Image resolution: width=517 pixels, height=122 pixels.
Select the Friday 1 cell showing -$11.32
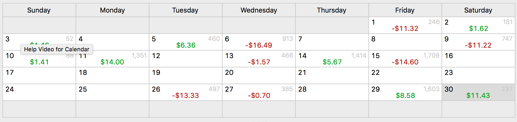tap(405, 25)
